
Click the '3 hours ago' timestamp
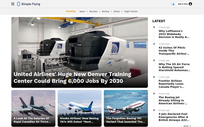pyautogui.click(x=164, y=27)
